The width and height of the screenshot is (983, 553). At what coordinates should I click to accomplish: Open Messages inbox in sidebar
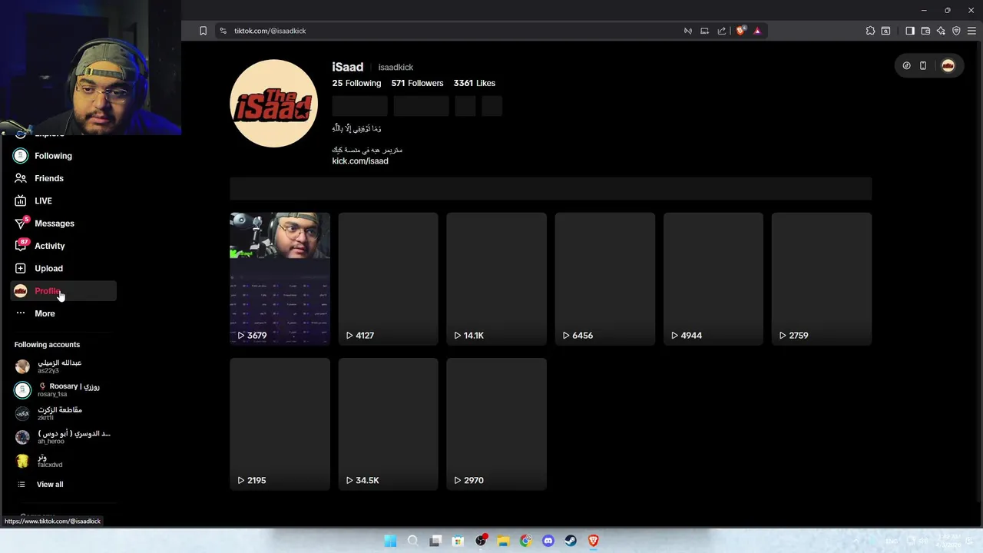54,224
